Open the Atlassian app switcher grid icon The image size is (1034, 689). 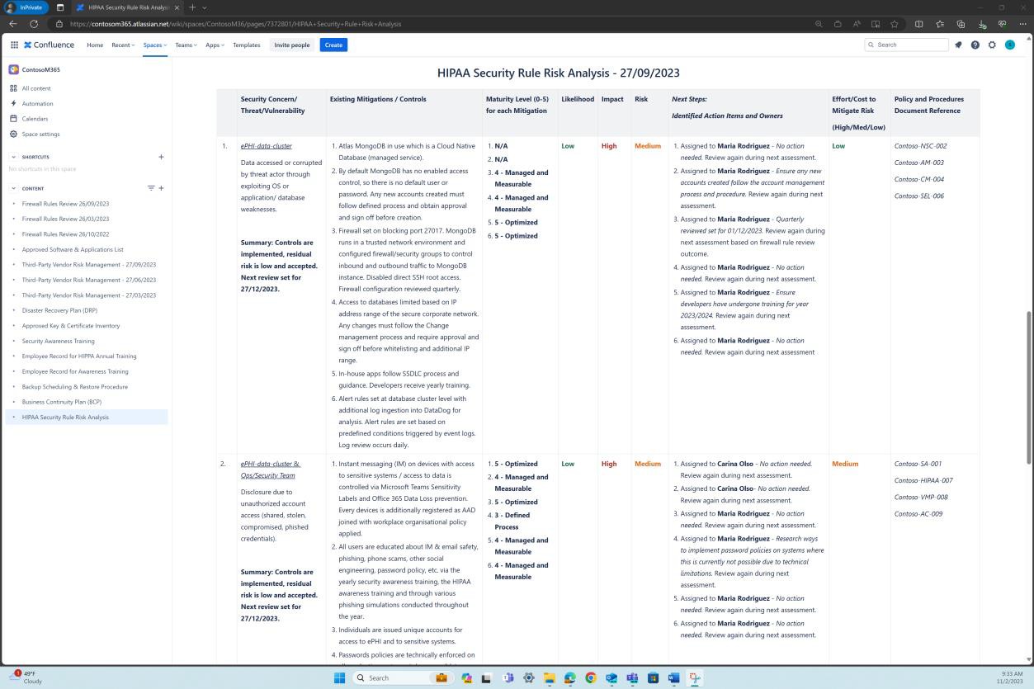pyautogui.click(x=14, y=45)
